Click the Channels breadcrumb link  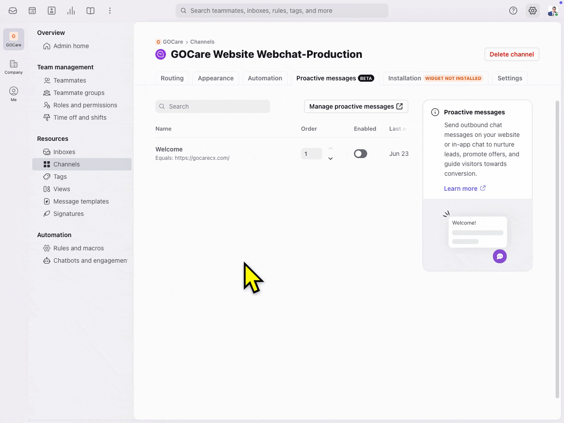(x=202, y=42)
